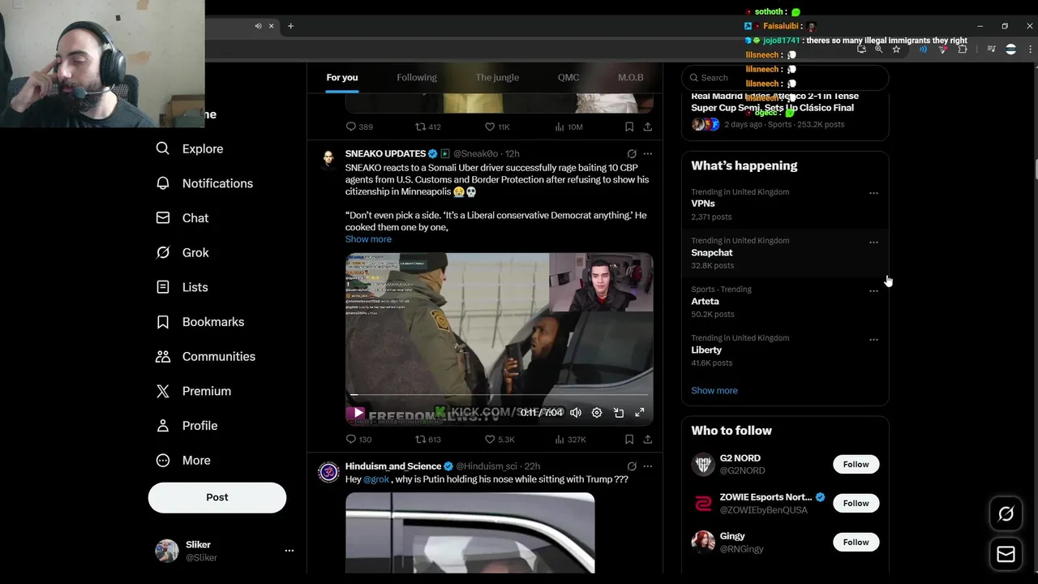Click the Search input field
1038x584 pixels.
coord(785,78)
